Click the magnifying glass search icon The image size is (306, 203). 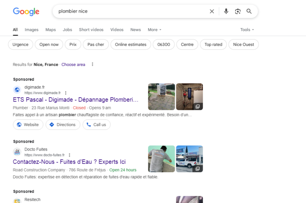point(249,11)
